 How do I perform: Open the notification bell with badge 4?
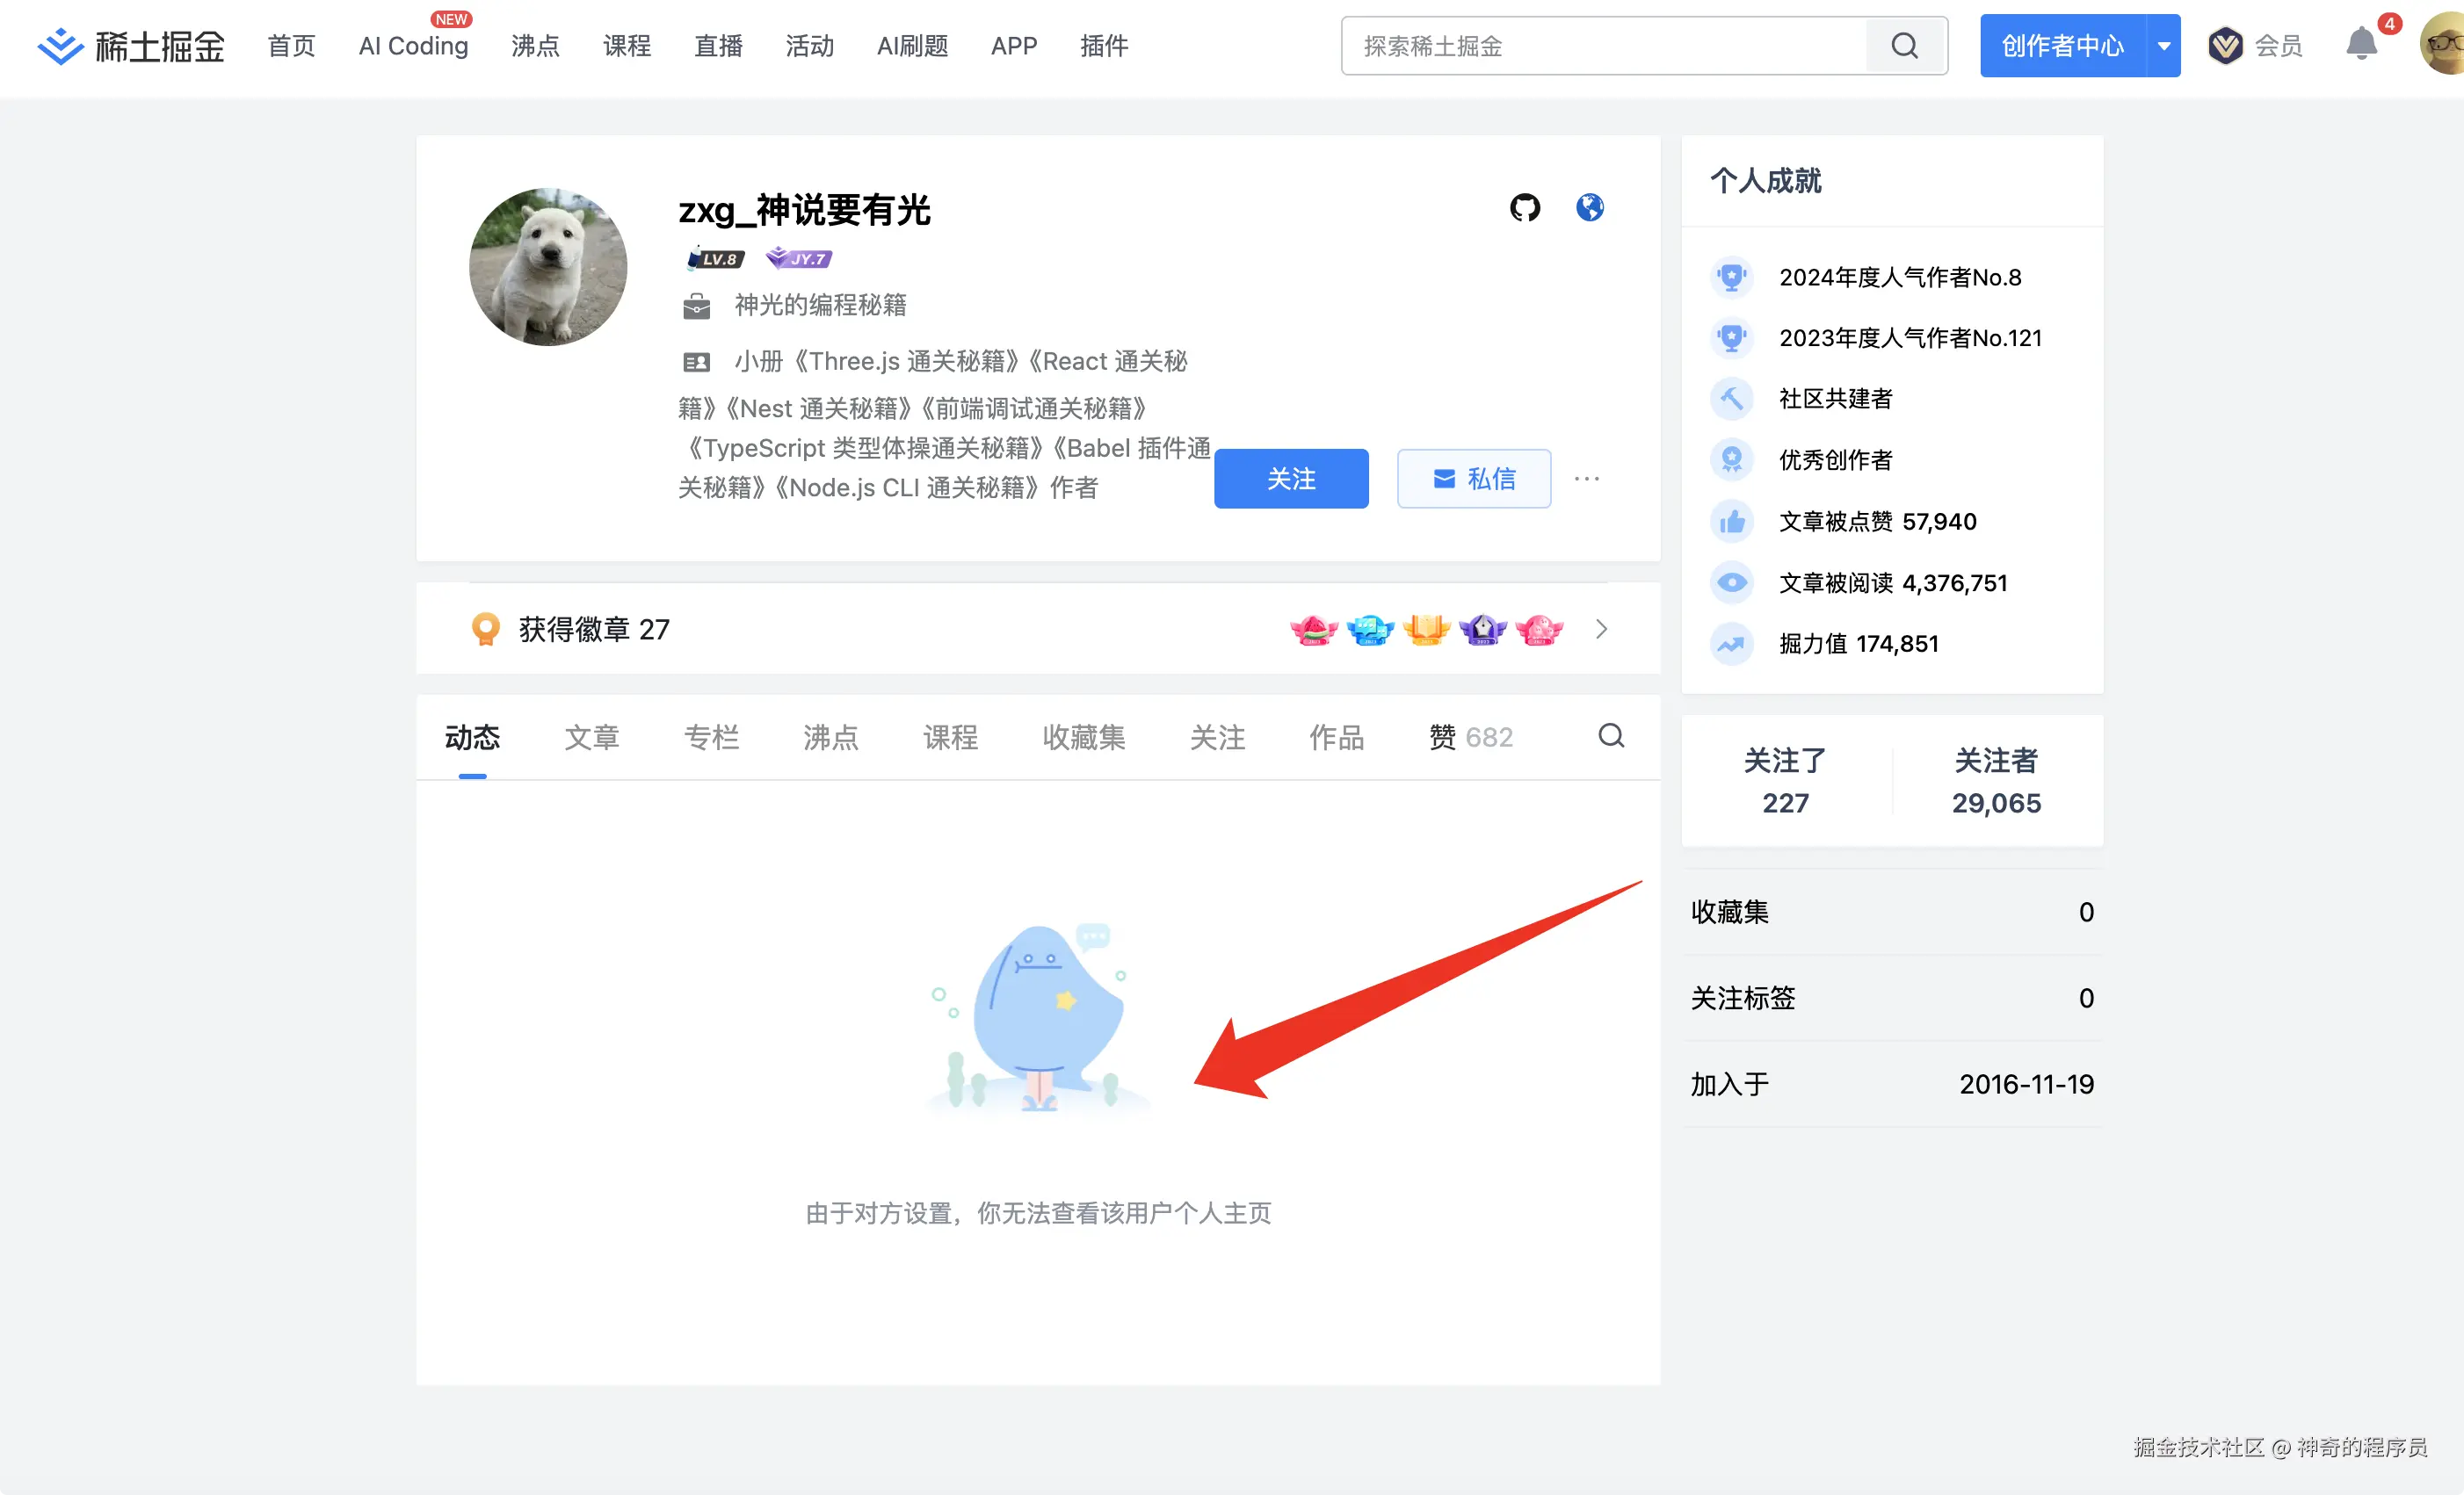point(2361,44)
